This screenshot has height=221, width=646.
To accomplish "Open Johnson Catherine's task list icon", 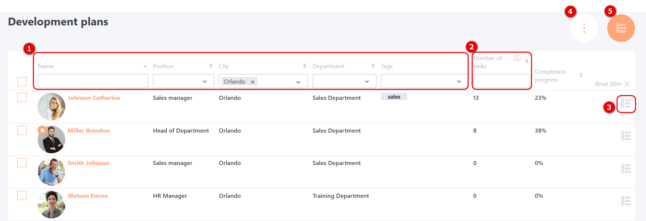I will click(626, 104).
